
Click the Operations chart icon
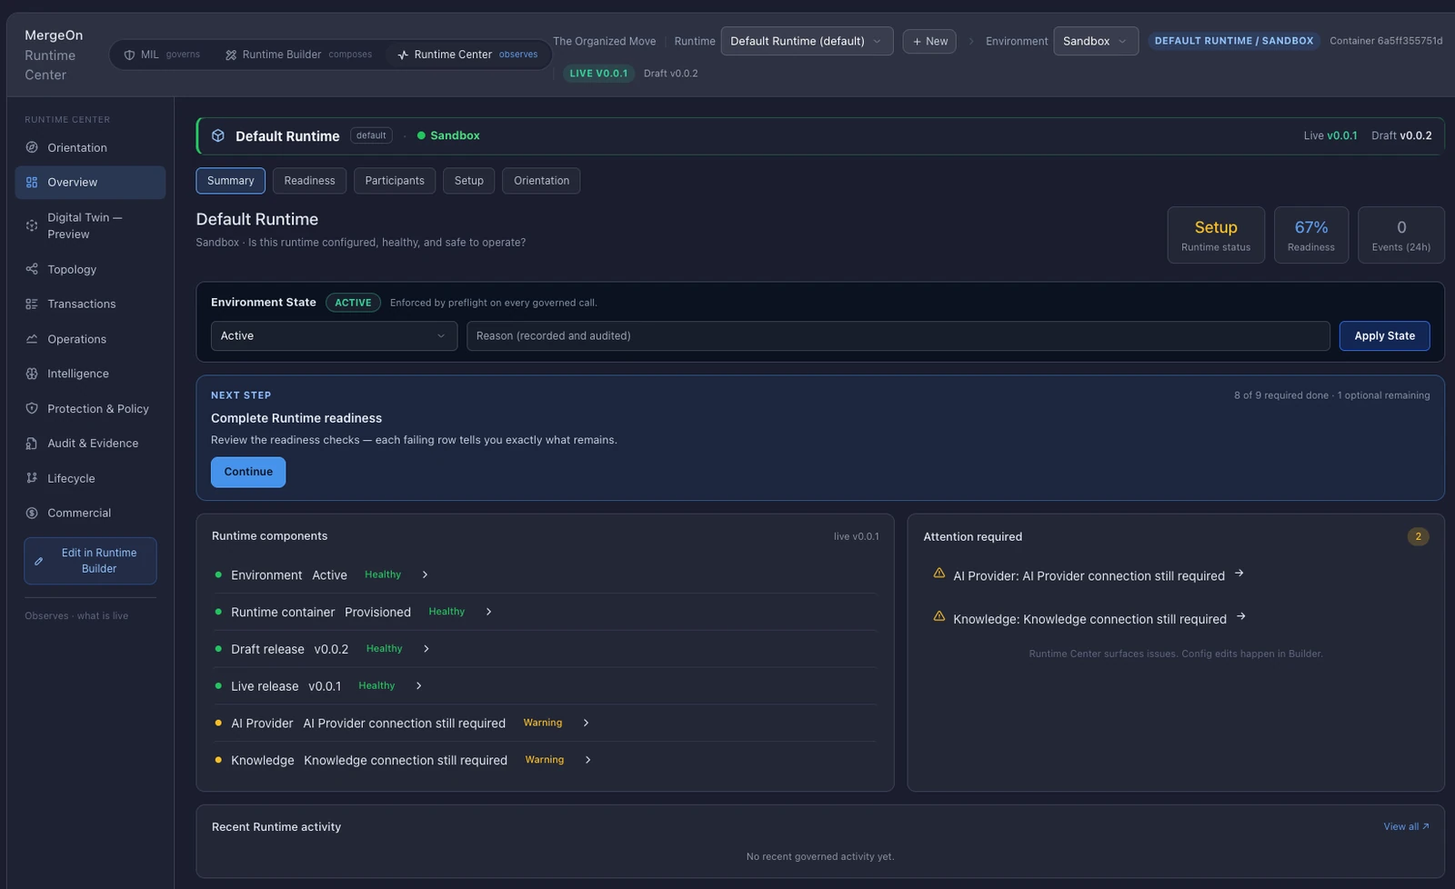pos(32,339)
